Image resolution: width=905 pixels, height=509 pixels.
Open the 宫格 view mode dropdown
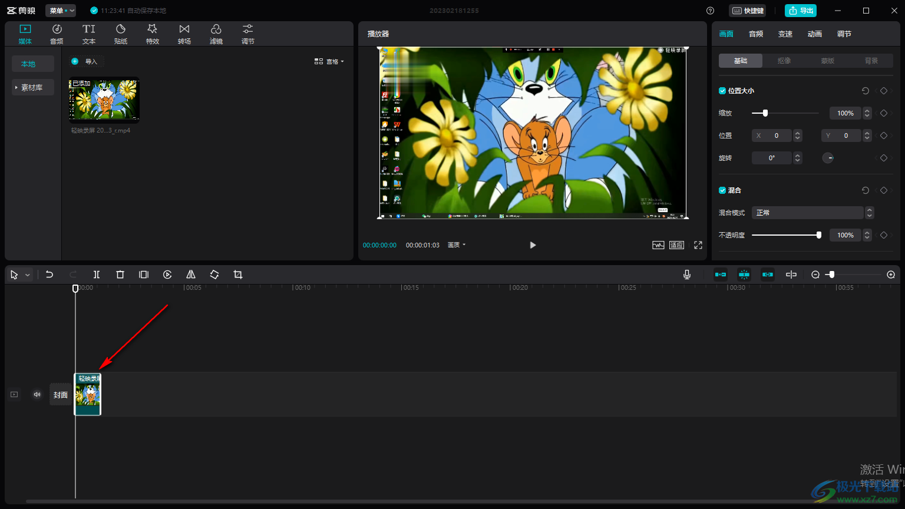[329, 61]
